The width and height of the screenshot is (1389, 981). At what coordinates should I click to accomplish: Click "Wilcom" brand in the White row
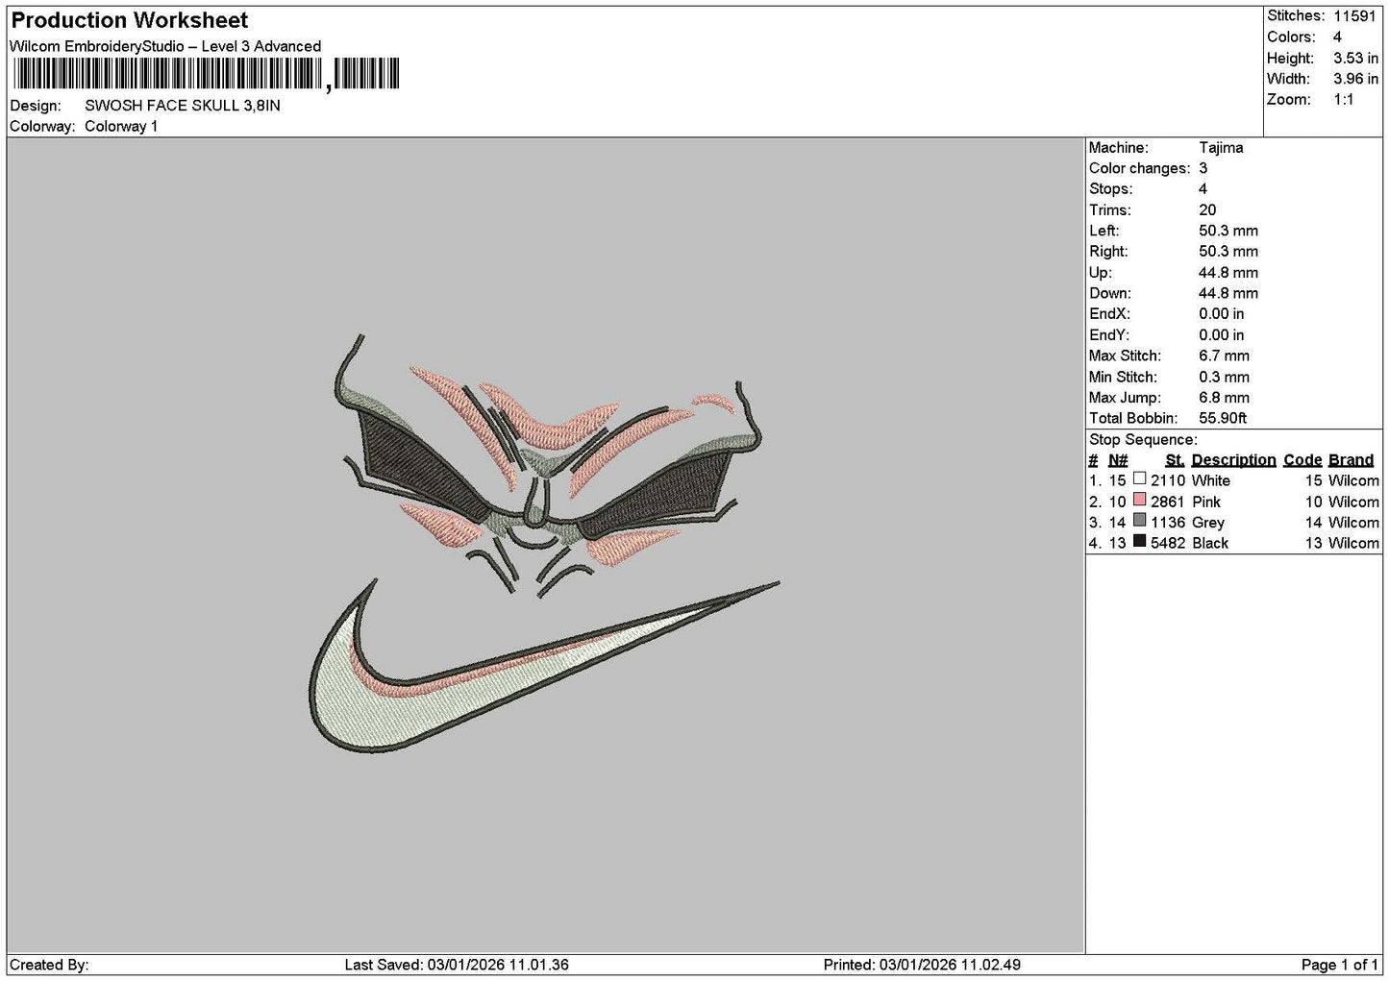pos(1353,481)
